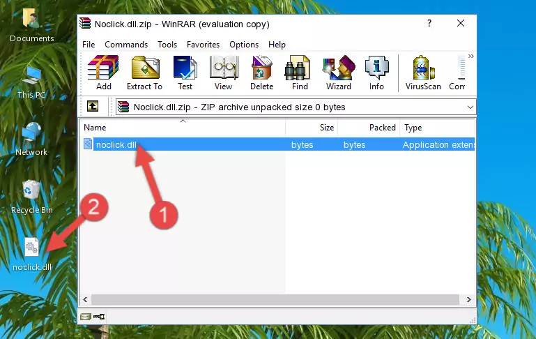This screenshot has width=536, height=339.
Task: Click the title bar help question mark
Action: (429, 23)
